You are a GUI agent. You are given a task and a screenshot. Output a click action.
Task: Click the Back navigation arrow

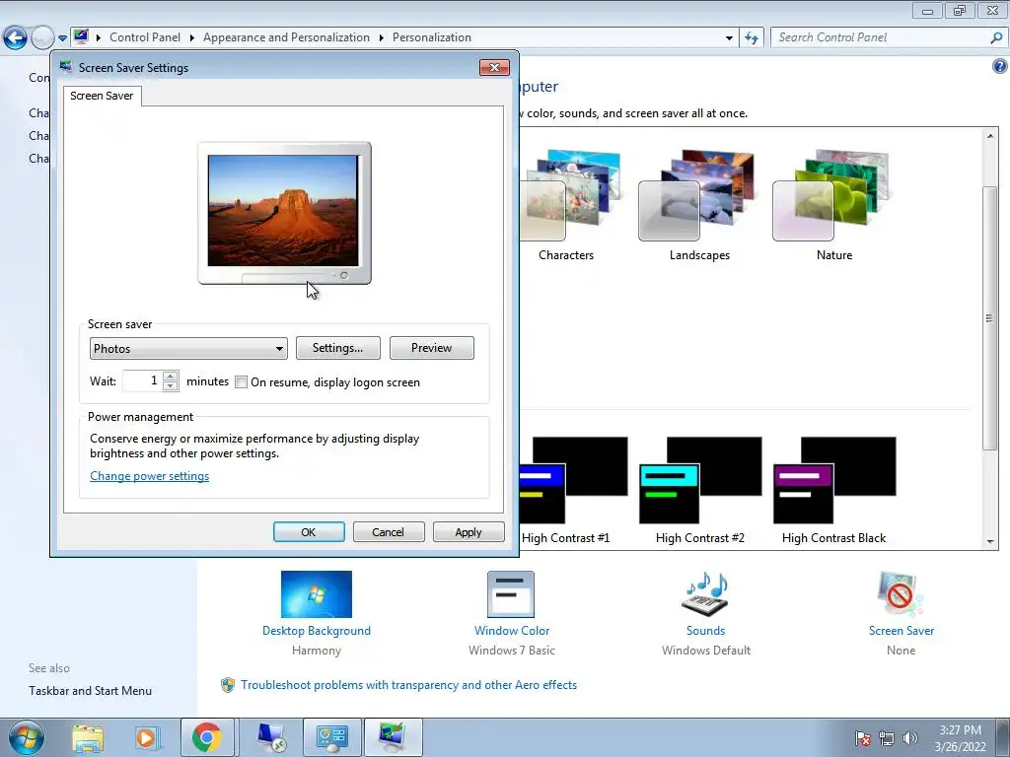(15, 38)
